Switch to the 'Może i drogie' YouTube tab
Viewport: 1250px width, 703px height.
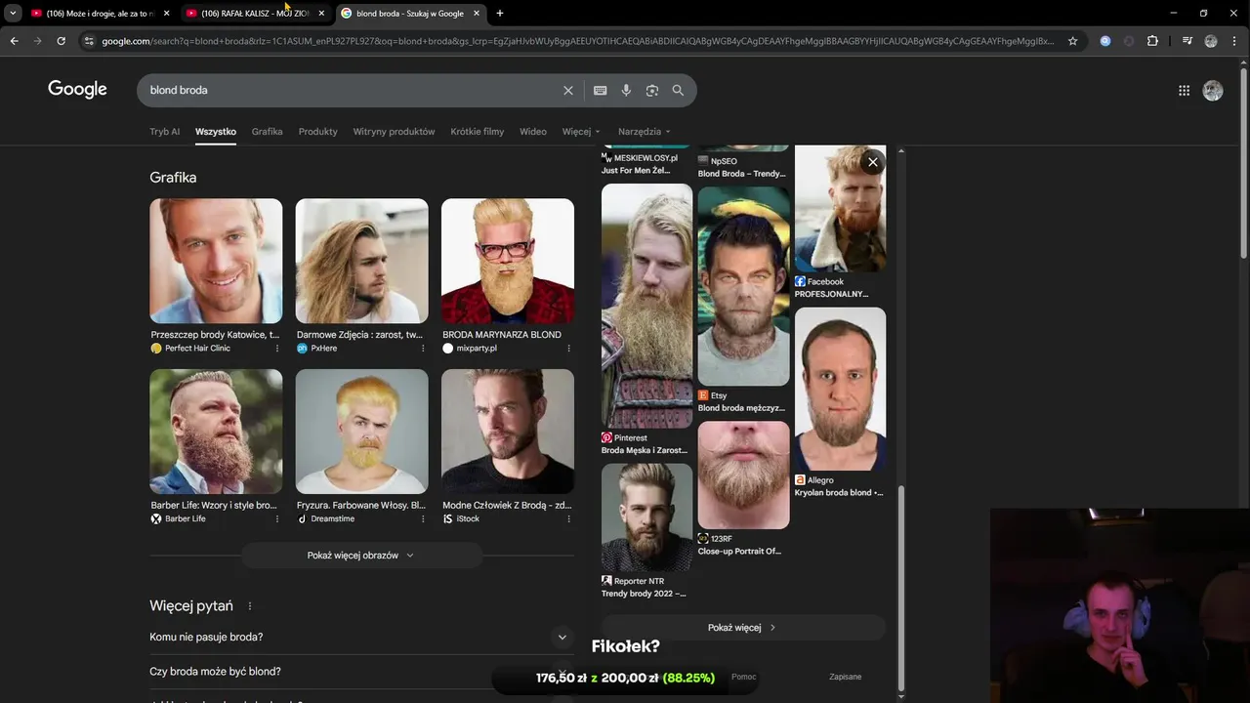(94, 14)
